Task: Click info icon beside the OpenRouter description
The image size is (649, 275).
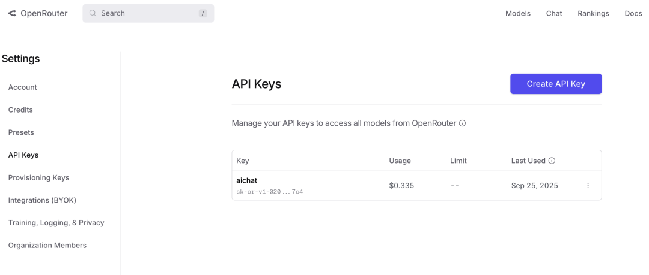Action: tap(462, 123)
